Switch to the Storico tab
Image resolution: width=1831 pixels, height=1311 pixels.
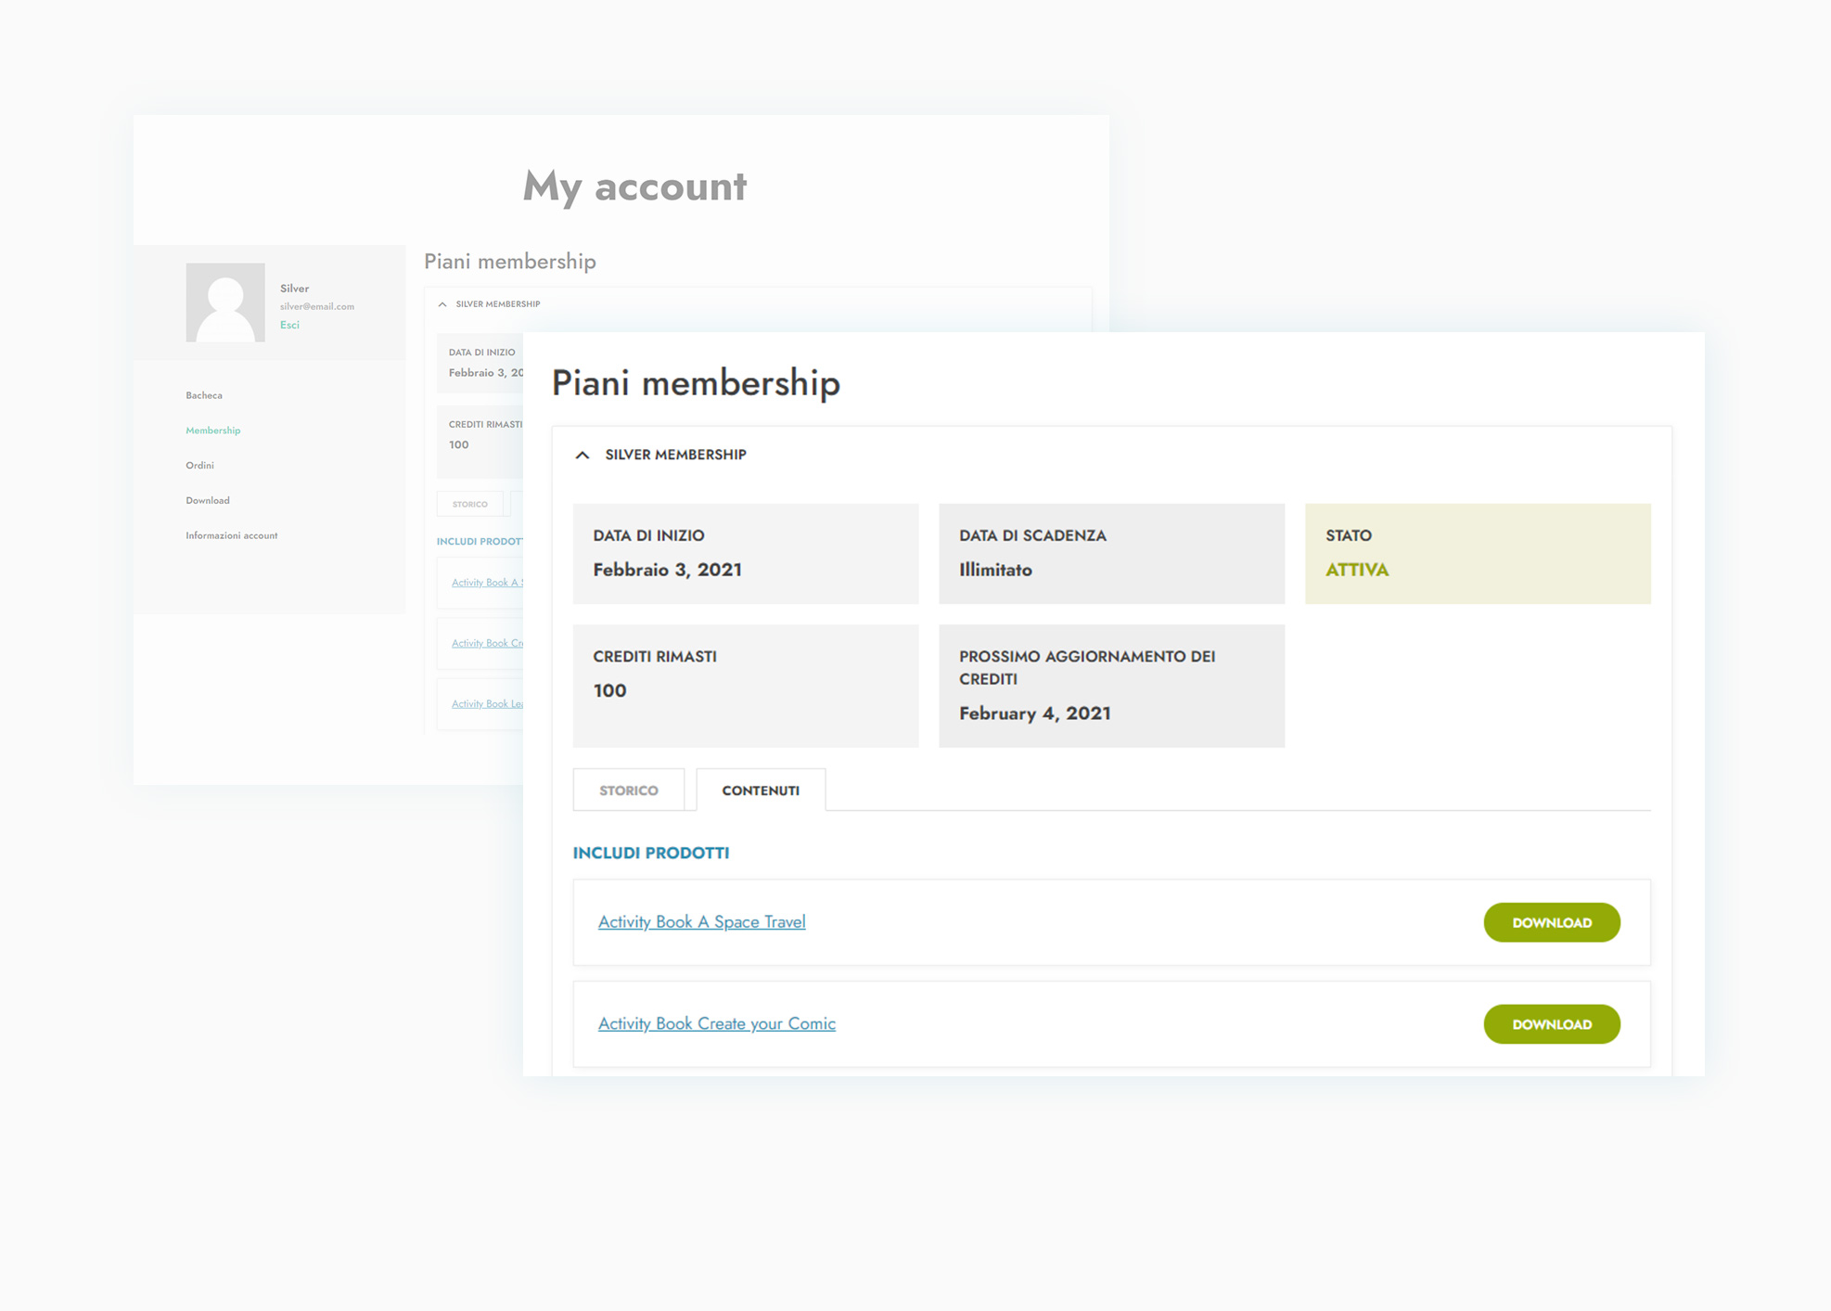(x=628, y=790)
